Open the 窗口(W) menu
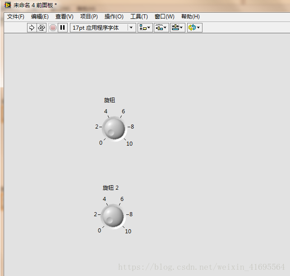The width and height of the screenshot is (290, 276). 165,17
